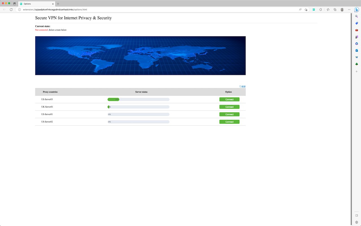The height and width of the screenshot is (226, 361).
Task: Click the Option column header
Action: (x=228, y=92)
